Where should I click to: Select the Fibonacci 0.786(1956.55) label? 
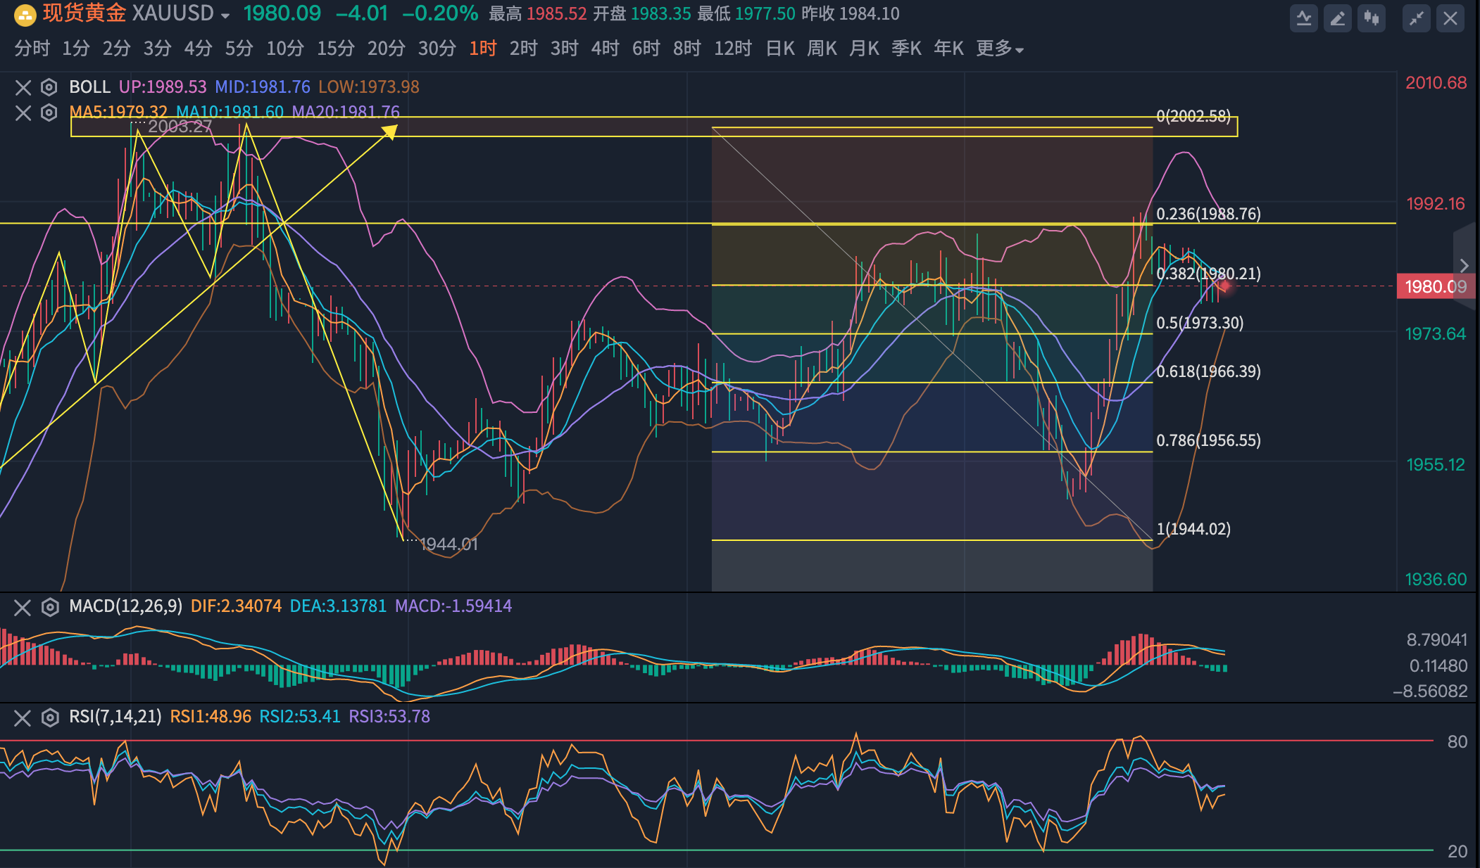[x=1208, y=440]
